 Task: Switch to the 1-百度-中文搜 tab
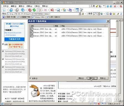click(x=9, y=17)
